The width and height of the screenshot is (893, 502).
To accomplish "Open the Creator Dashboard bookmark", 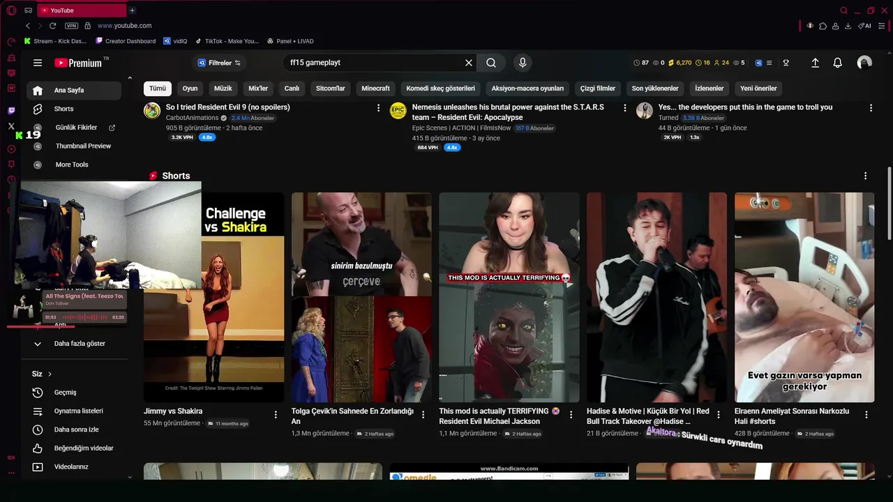I will [x=126, y=41].
